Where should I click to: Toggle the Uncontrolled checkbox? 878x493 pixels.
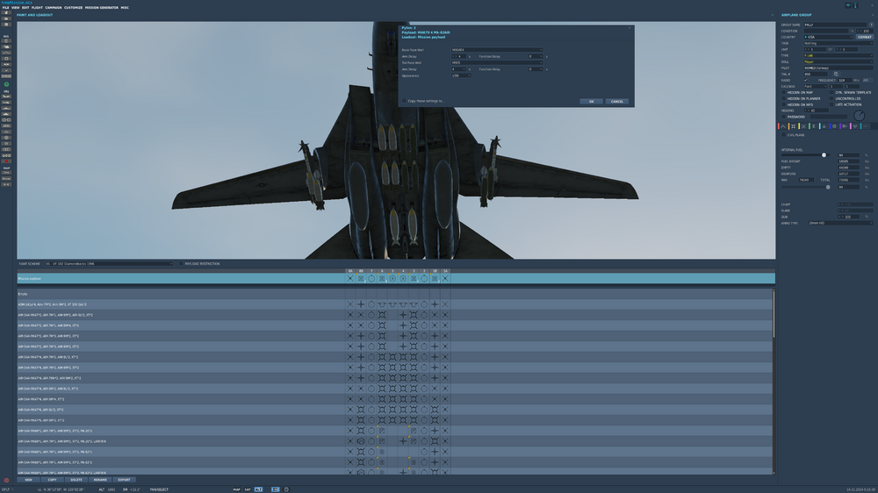(832, 98)
